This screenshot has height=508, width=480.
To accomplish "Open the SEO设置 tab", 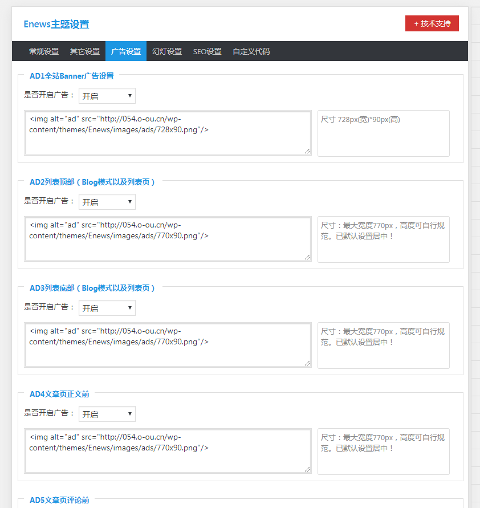I will 207,51.
